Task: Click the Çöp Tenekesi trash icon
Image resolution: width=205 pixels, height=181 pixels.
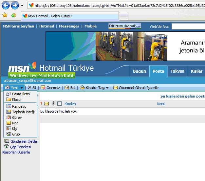Action: pos(7,147)
